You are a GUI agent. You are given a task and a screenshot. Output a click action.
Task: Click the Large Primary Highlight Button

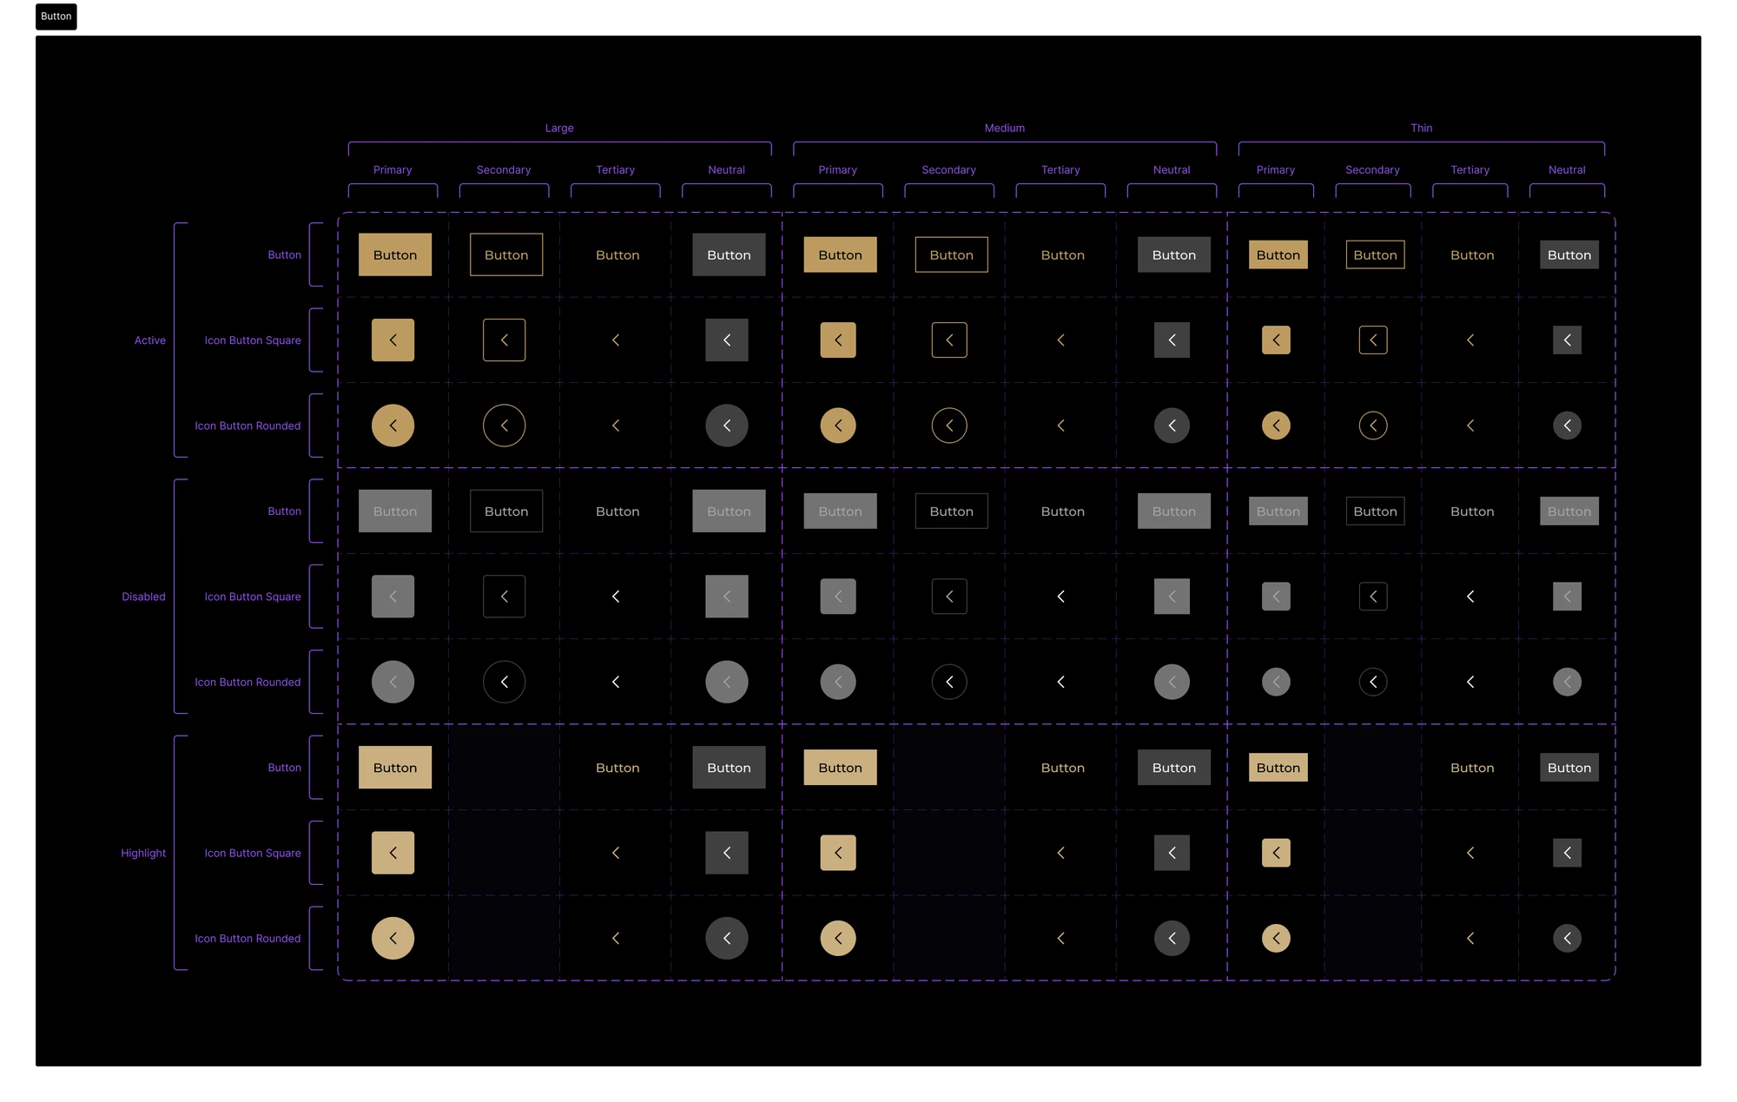pos(395,768)
